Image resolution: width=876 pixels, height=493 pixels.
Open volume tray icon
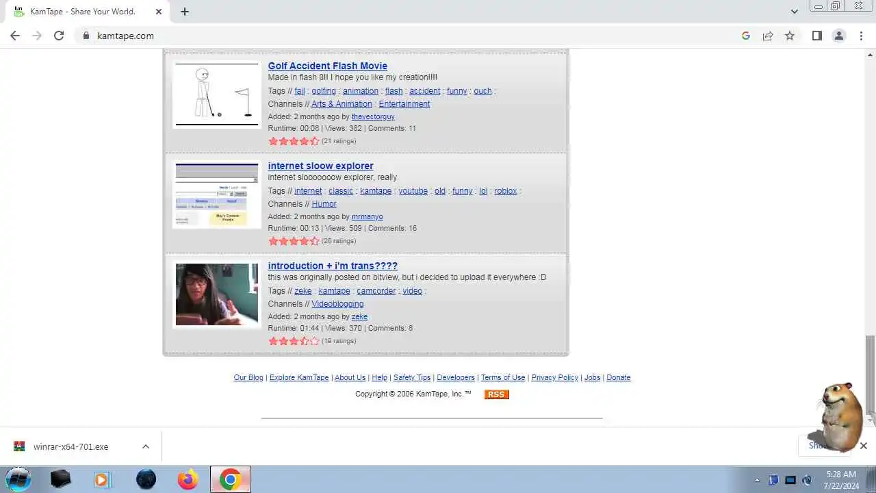point(807,480)
